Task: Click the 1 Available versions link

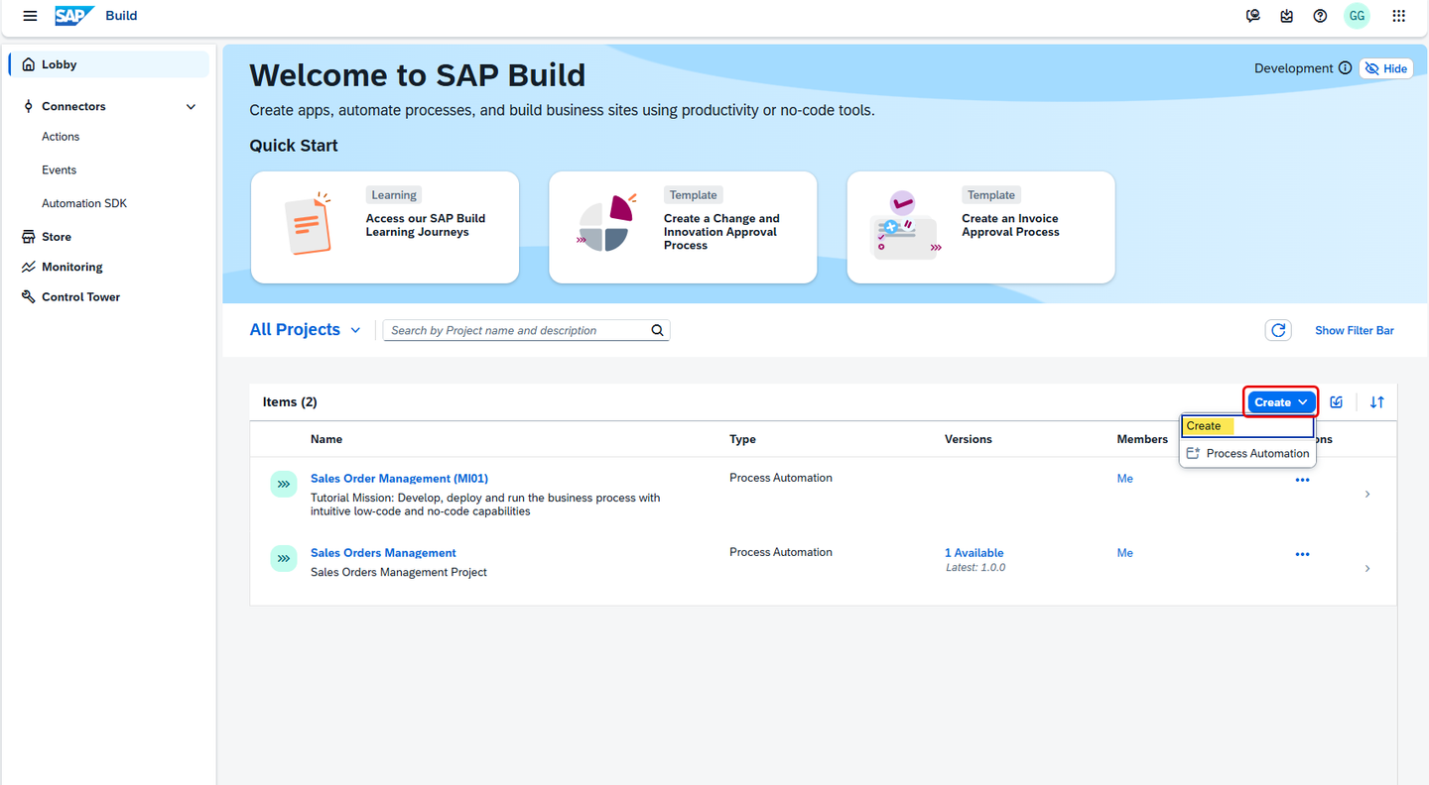Action: [974, 553]
